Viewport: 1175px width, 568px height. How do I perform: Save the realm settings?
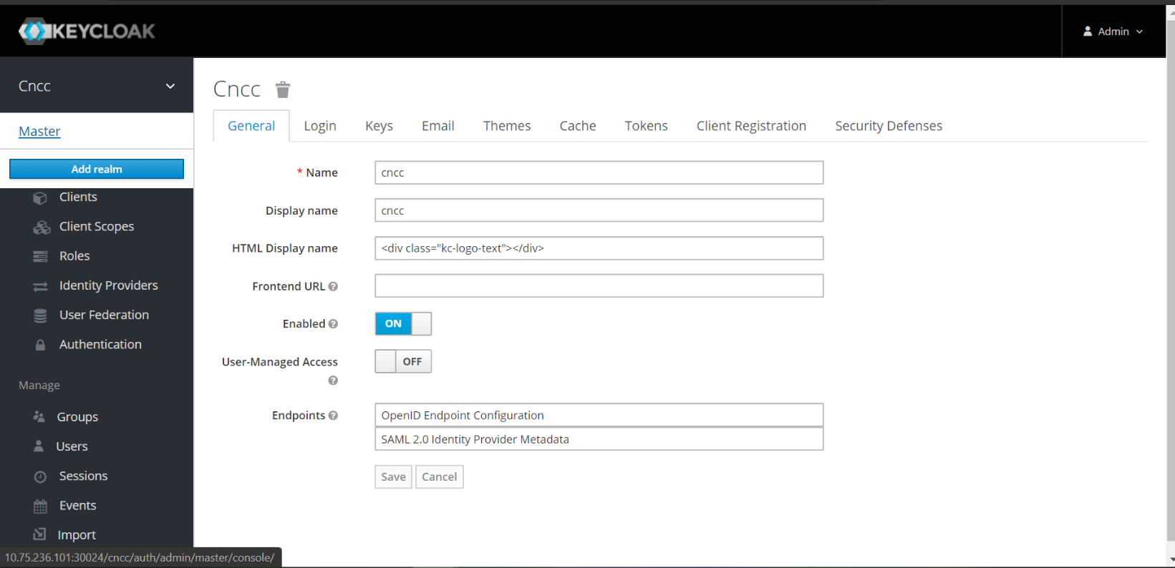click(x=393, y=477)
